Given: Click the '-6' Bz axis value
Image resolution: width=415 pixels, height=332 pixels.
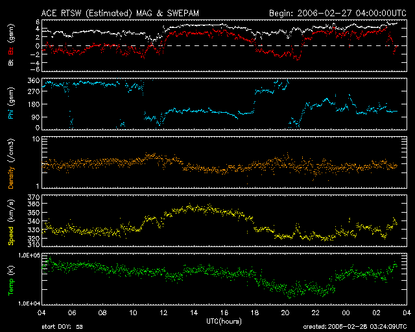Looking at the screenshot, I should point(35,69).
